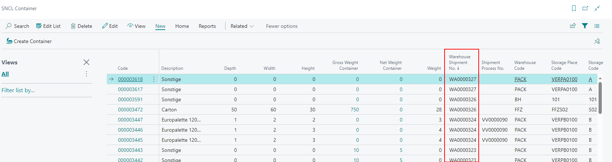Screen dimensions: 612x162
Task: Toggle list layout view icon
Action: tap(597, 26)
